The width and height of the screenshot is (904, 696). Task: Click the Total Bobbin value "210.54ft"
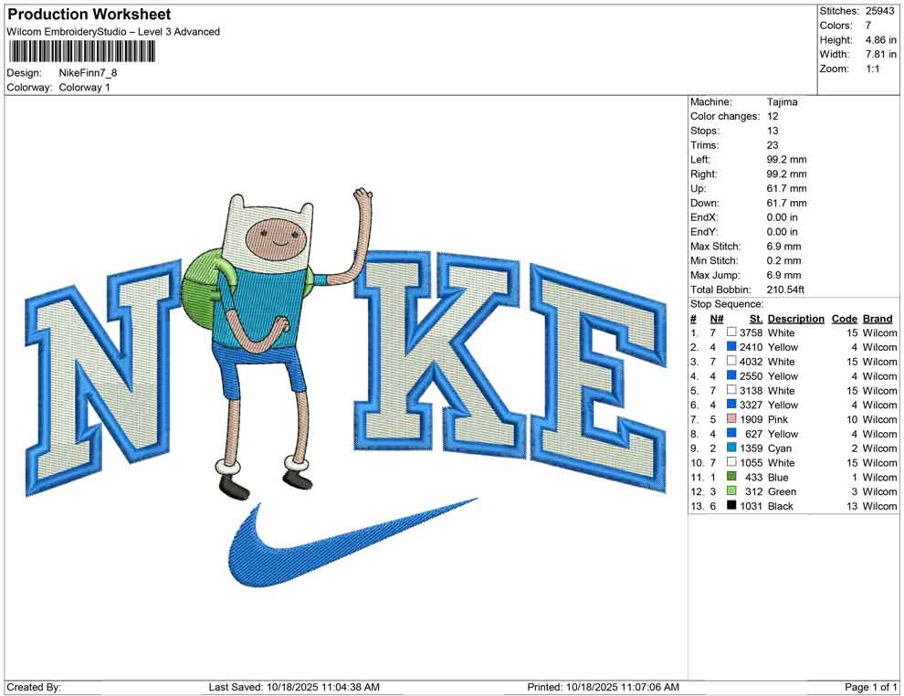[785, 289]
